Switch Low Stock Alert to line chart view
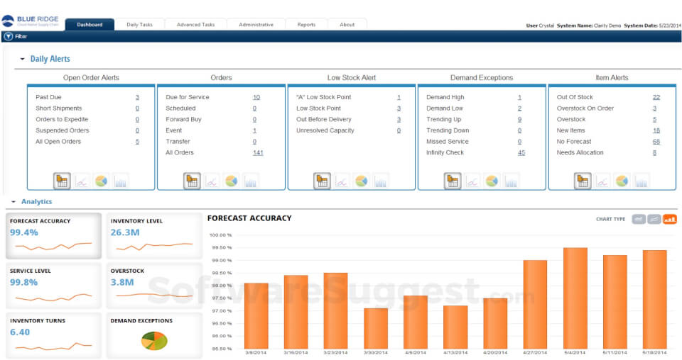 point(342,181)
